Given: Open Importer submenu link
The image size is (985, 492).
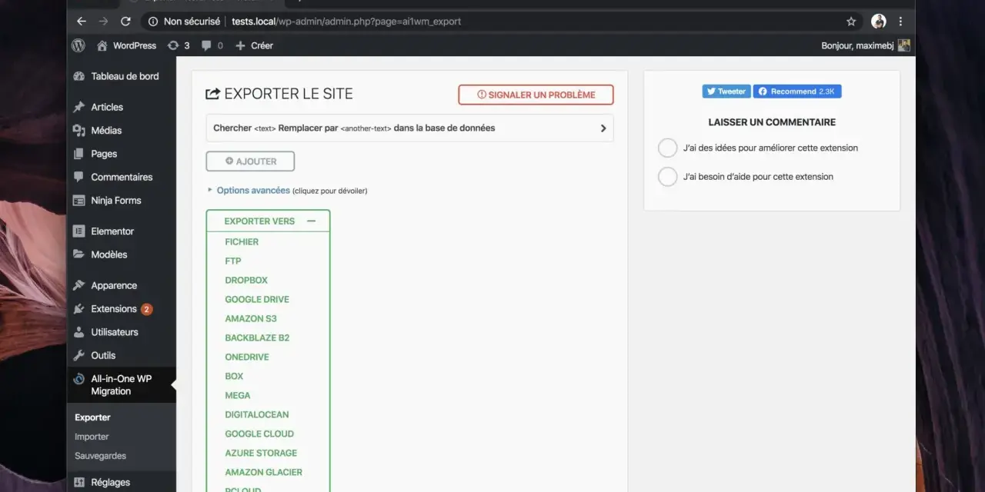Looking at the screenshot, I should [x=92, y=437].
